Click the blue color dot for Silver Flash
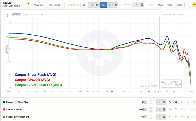The width and height of the screenshot is (196, 121). 4,102
